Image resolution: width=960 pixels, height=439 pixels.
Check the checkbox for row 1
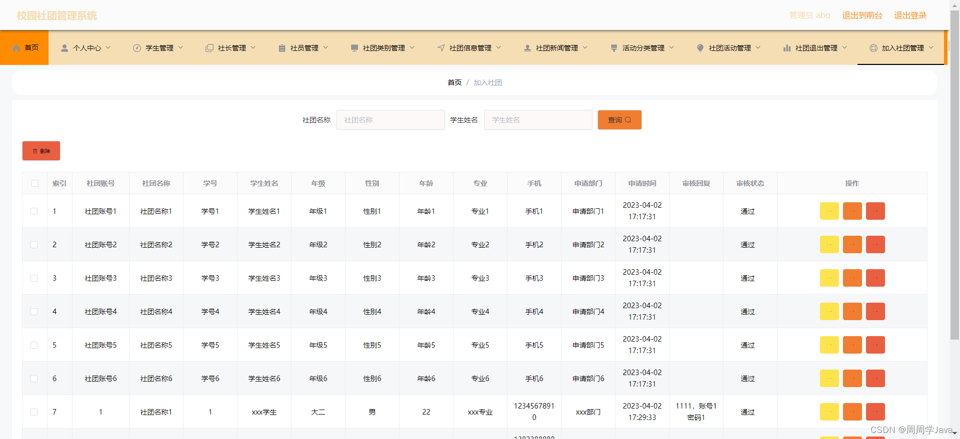pos(34,211)
